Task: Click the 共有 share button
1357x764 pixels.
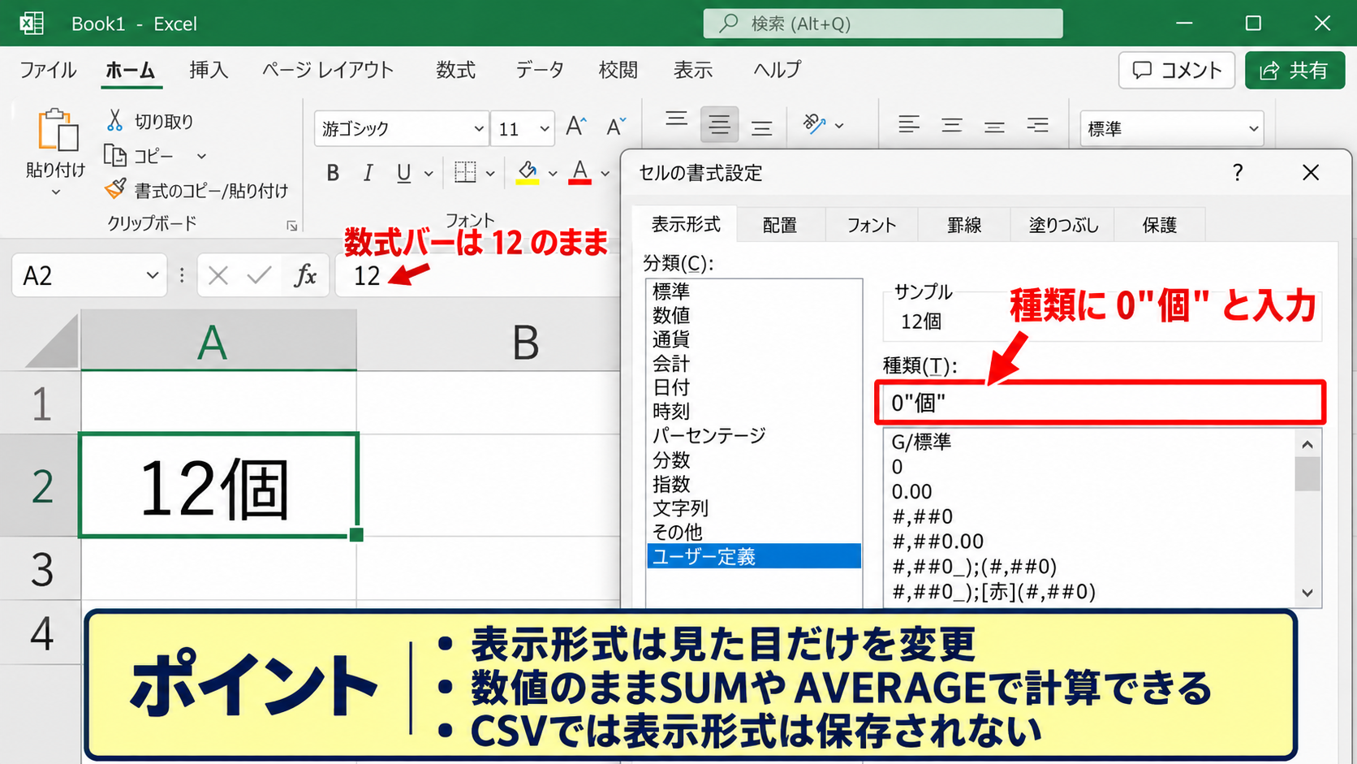Action: point(1295,71)
